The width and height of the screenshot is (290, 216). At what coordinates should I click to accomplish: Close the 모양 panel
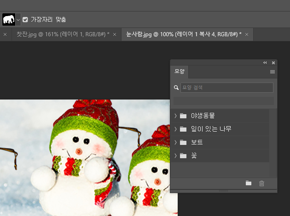tap(273, 63)
